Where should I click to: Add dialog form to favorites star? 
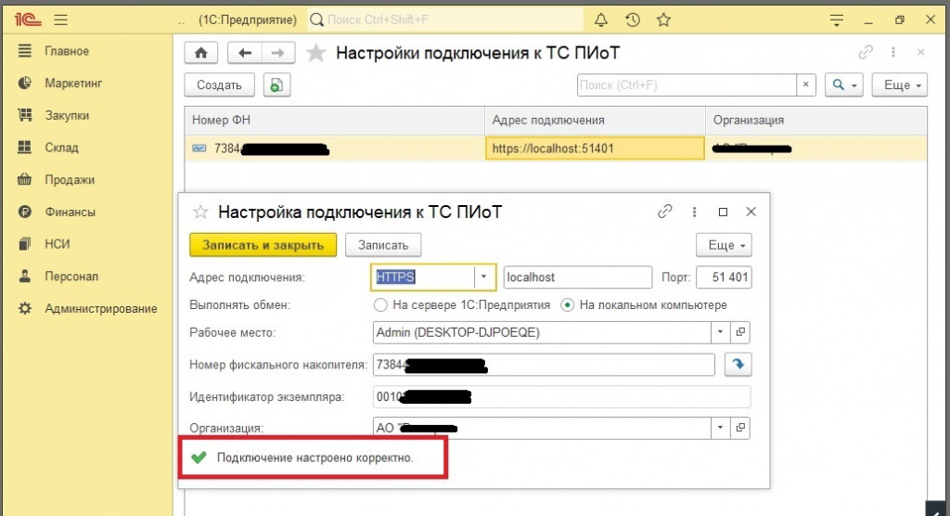(x=200, y=212)
